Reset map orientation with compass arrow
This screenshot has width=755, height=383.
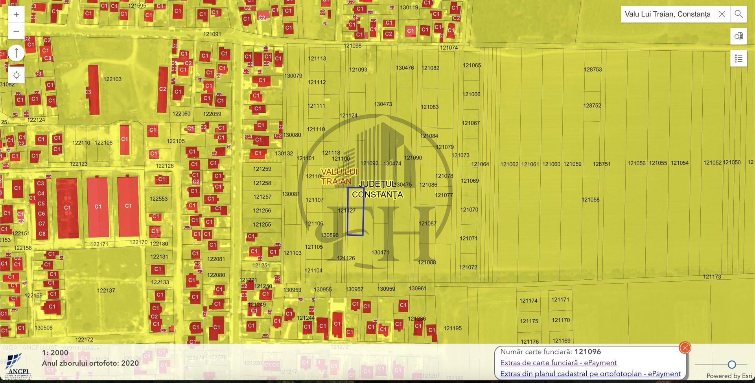click(x=16, y=53)
